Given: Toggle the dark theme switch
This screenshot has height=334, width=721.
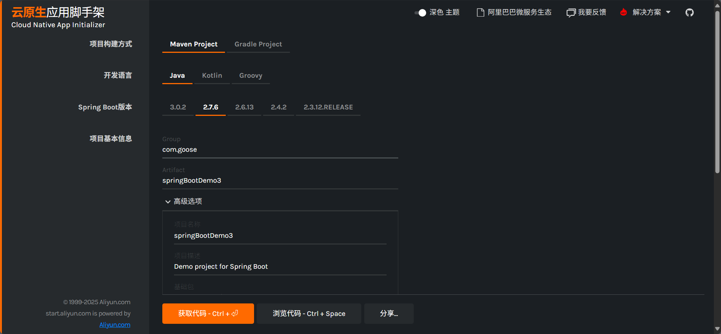Looking at the screenshot, I should 420,12.
